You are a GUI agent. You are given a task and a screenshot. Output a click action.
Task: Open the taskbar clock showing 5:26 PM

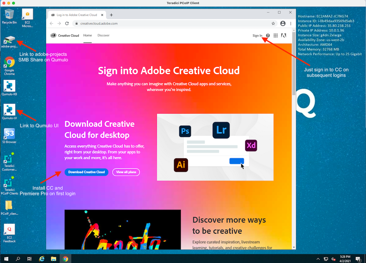[x=345, y=259]
